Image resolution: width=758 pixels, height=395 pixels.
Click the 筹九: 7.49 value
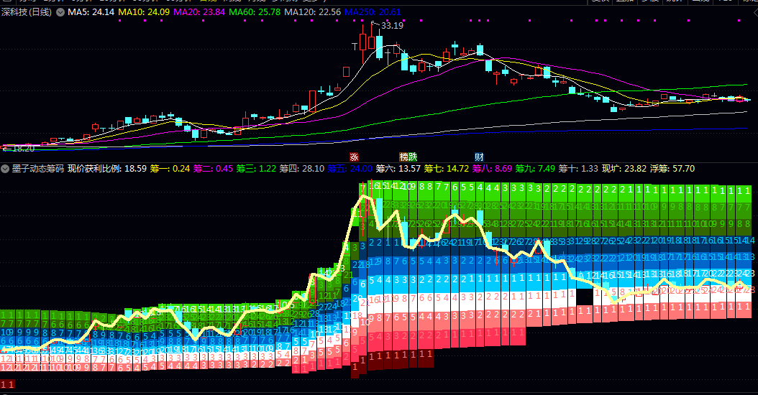(535, 169)
